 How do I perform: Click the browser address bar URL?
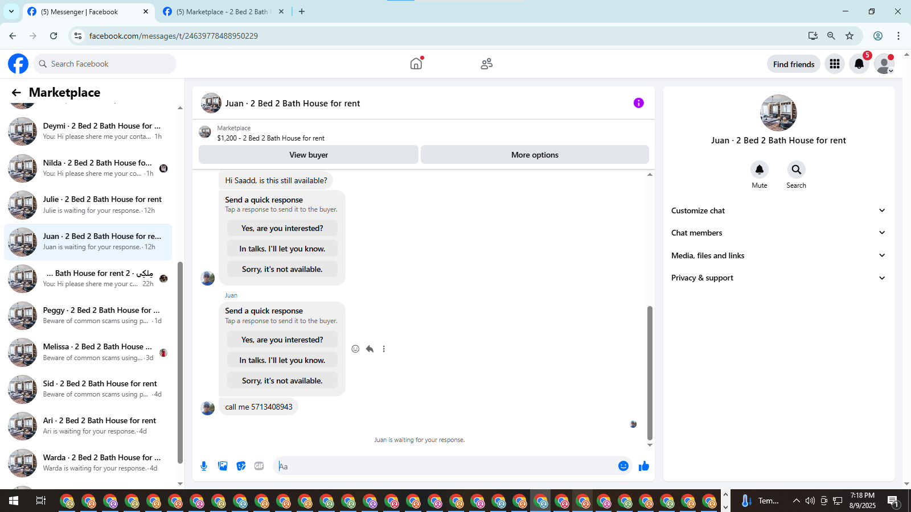click(174, 36)
